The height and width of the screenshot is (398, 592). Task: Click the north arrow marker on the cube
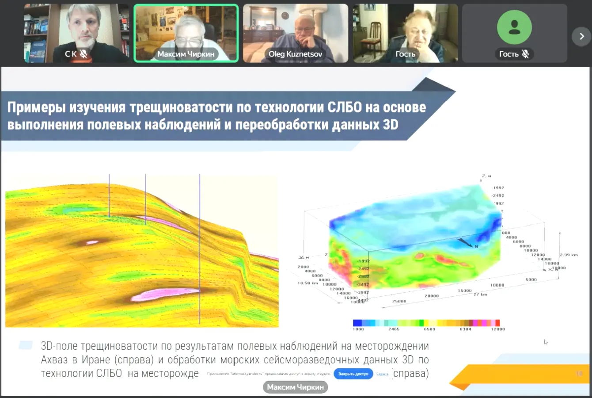pyautogui.click(x=467, y=242)
